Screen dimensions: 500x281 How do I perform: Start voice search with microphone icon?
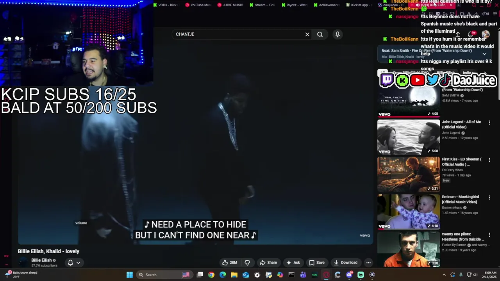pos(337,34)
